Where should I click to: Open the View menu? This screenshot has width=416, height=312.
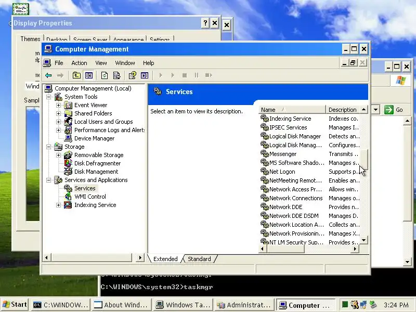click(x=101, y=63)
